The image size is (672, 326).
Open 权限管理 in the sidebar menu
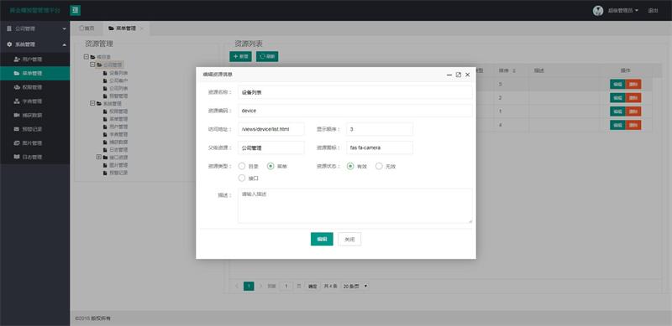pos(34,87)
